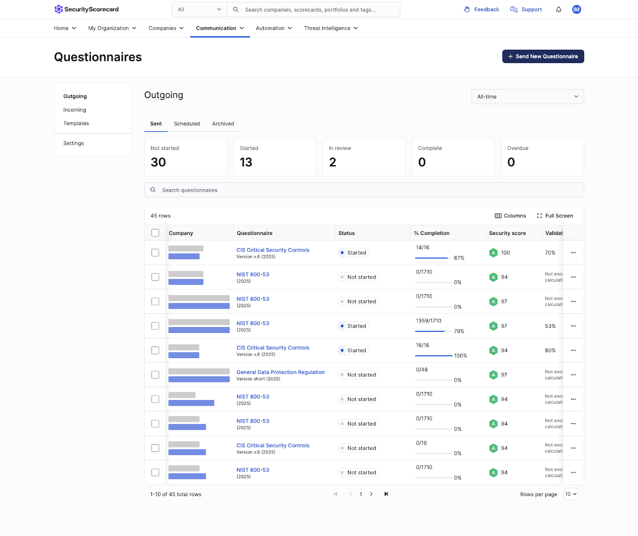Expand the All search scope dropdown
The image size is (638, 536).
pyautogui.click(x=199, y=10)
